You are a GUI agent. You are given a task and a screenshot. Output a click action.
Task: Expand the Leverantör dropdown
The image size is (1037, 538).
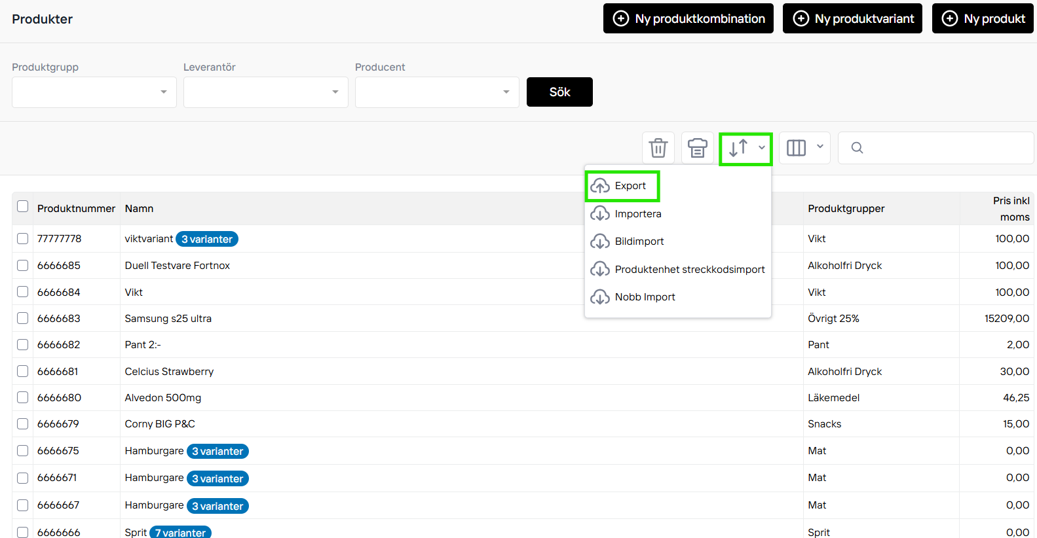pyautogui.click(x=266, y=92)
